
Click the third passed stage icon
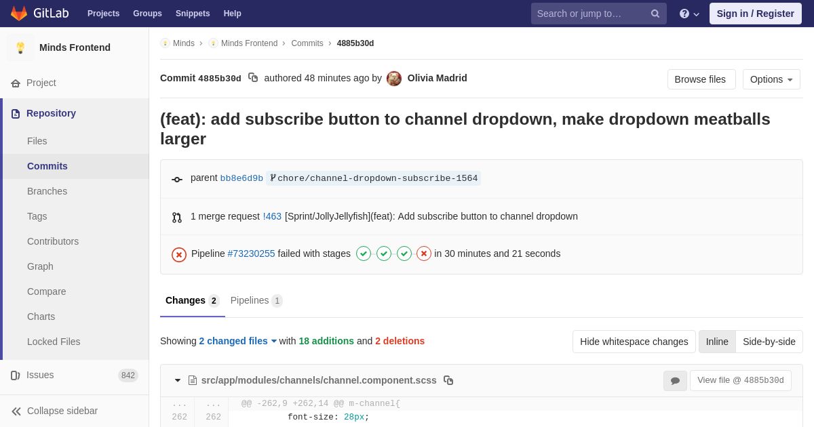[x=404, y=253]
